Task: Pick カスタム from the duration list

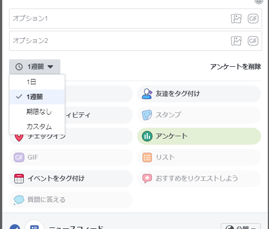Action: [x=37, y=127]
